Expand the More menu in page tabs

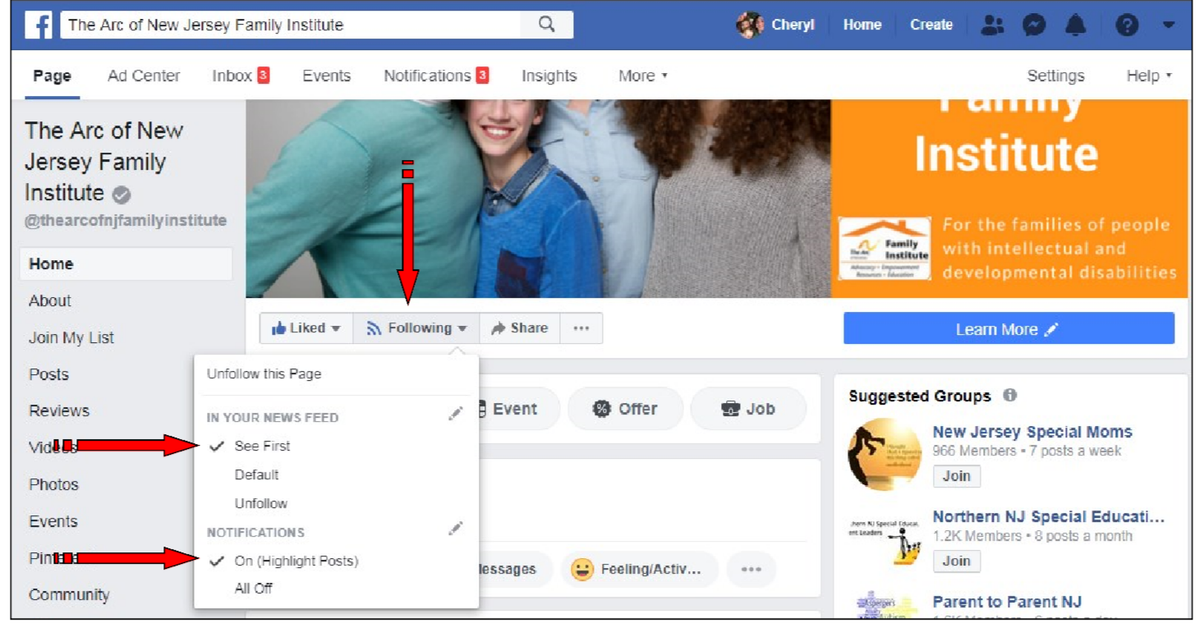643,76
